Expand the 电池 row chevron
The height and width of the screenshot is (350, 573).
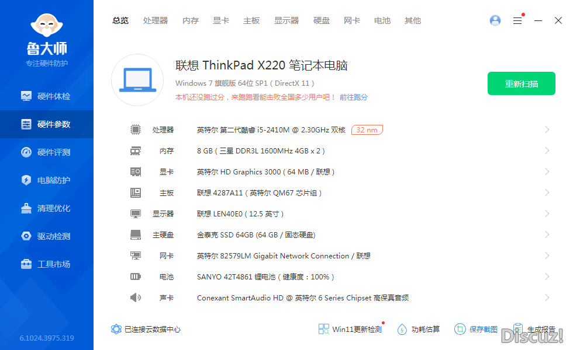(x=547, y=276)
